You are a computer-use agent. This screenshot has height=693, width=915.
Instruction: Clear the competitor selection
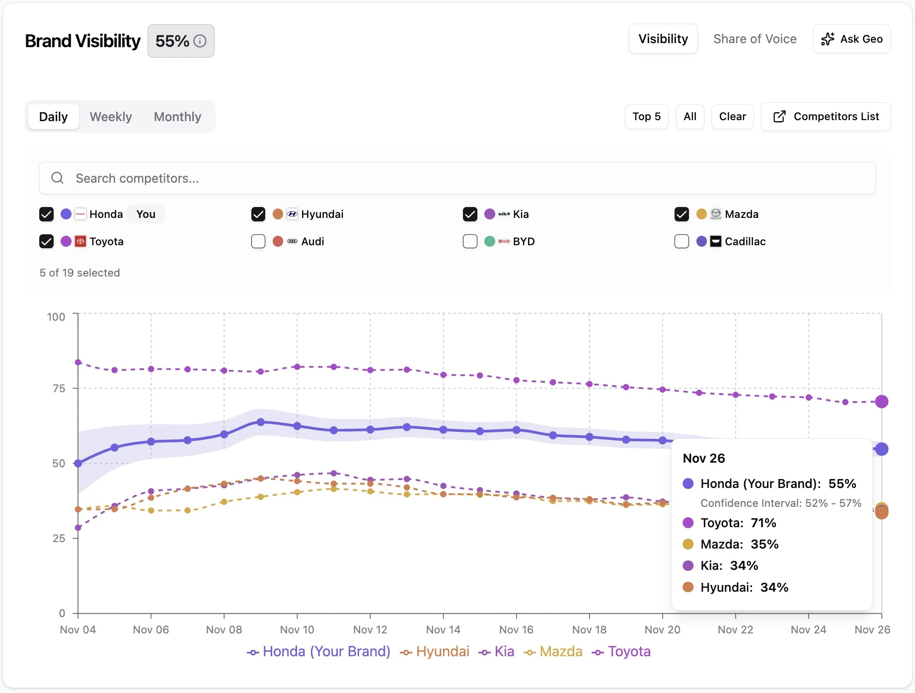coord(732,117)
